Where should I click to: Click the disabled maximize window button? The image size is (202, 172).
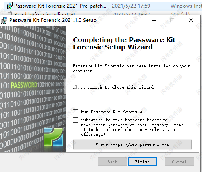(172, 20)
